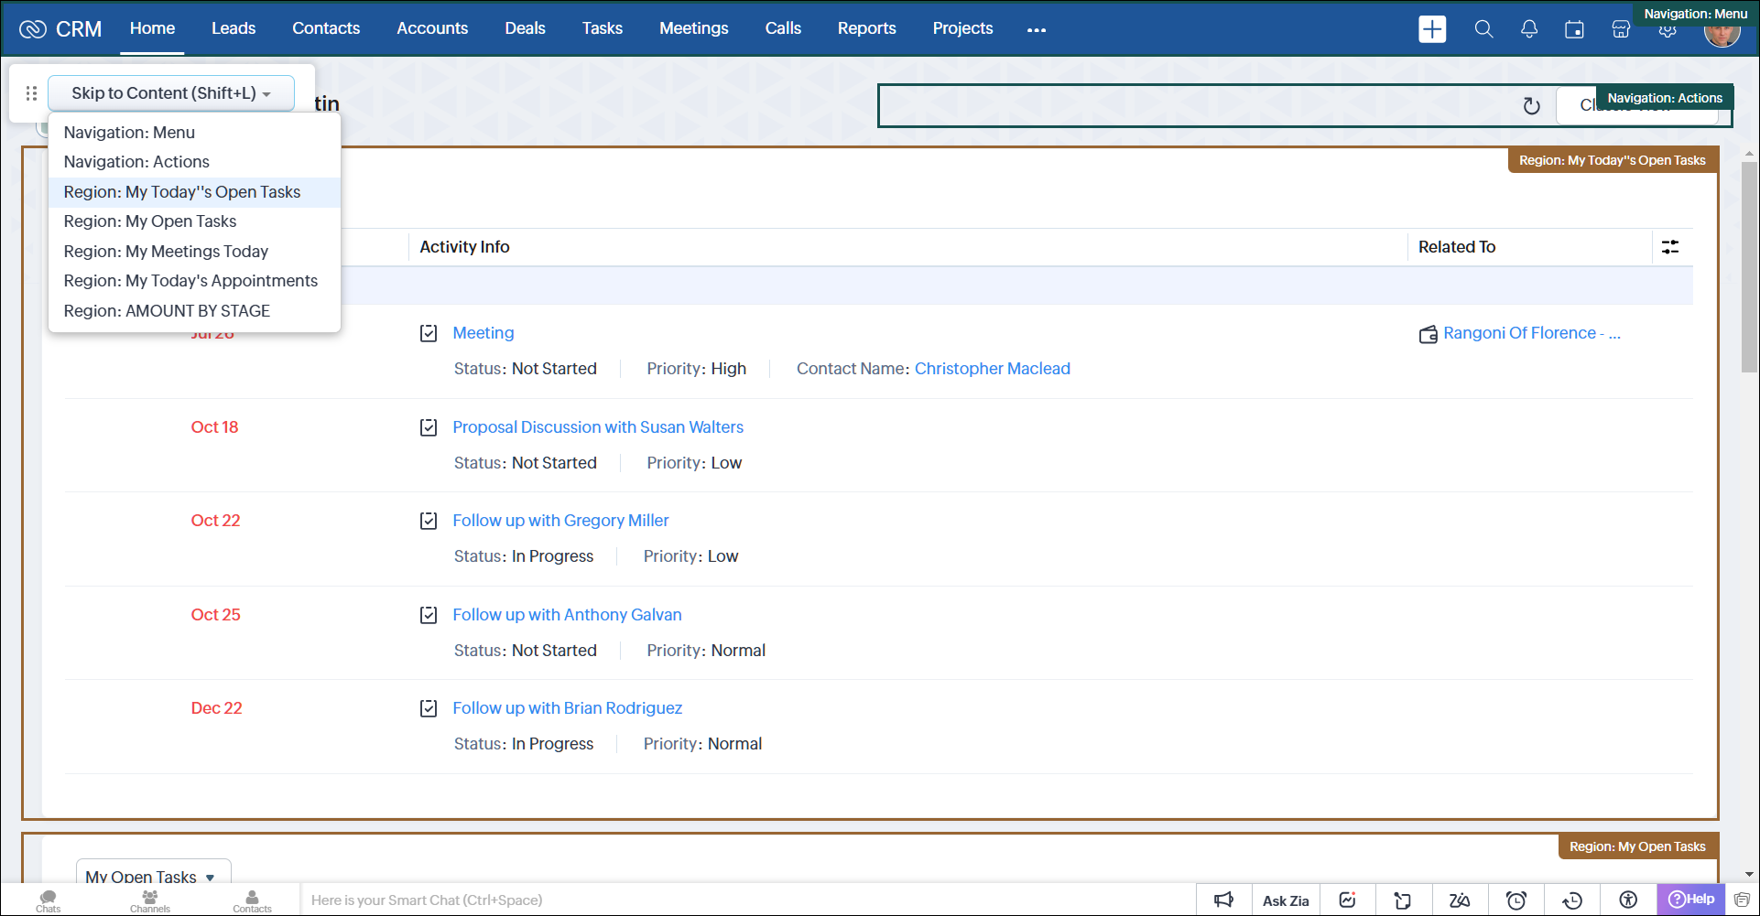Screen dimensions: 1760x916
Task: Open Chats in bottom bar
Action: click(49, 900)
